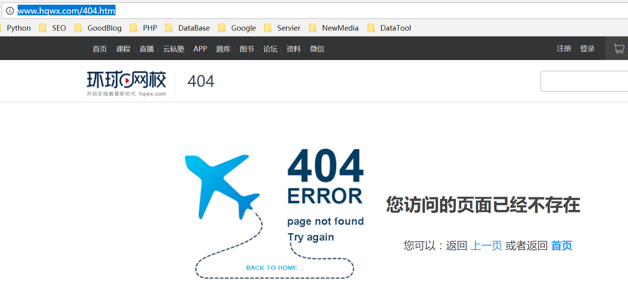Open the GoodBlog bookmark folder
The image size is (628, 308).
click(98, 28)
